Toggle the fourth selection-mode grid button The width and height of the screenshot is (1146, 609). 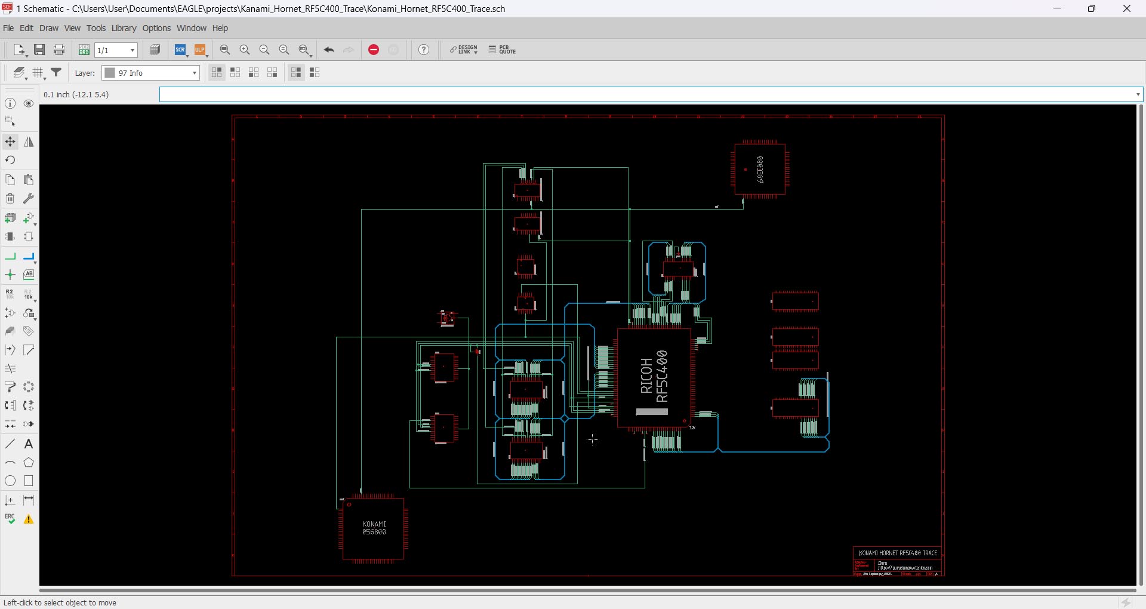coord(272,72)
